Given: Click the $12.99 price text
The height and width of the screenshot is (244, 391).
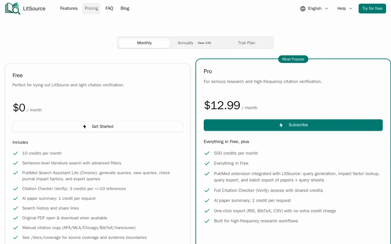Looking at the screenshot, I should pyautogui.click(x=222, y=106).
